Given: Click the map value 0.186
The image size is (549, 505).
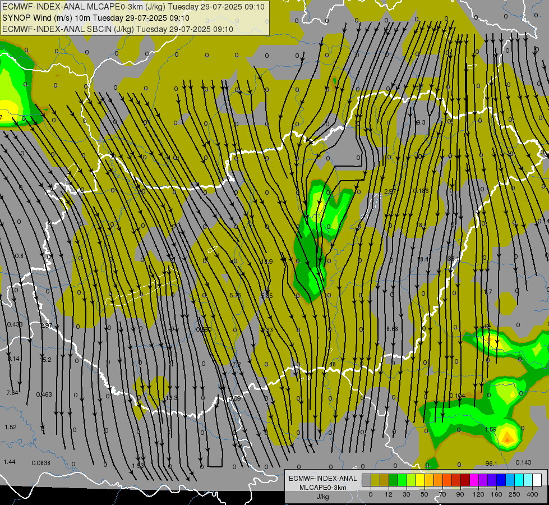Looking at the screenshot, I should (x=421, y=191).
